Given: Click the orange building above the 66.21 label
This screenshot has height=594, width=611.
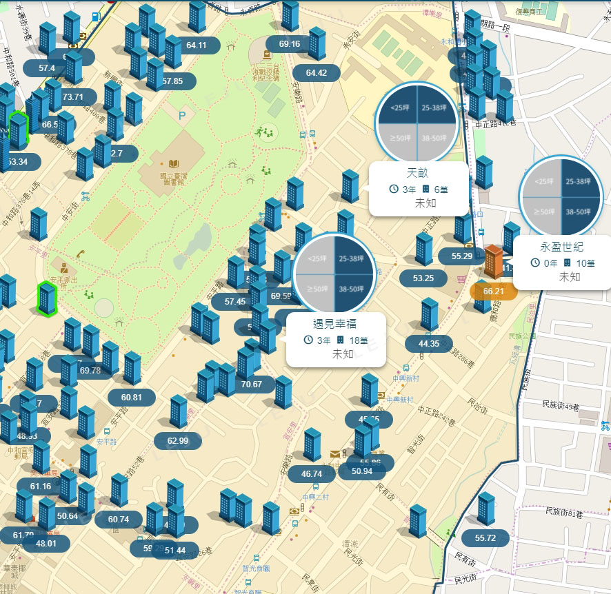Looking at the screenshot, I should (493, 262).
